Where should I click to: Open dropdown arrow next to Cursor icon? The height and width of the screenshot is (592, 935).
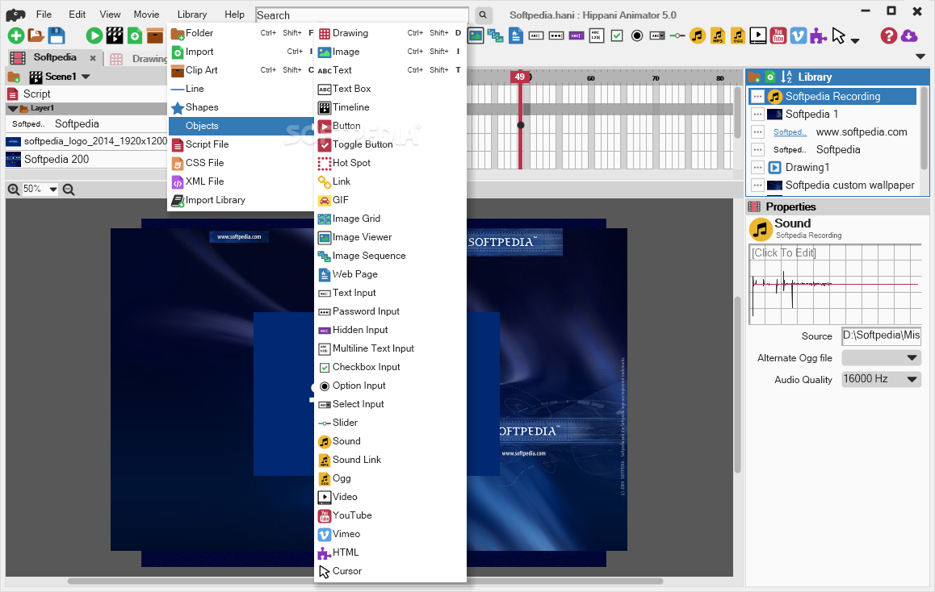(855, 40)
